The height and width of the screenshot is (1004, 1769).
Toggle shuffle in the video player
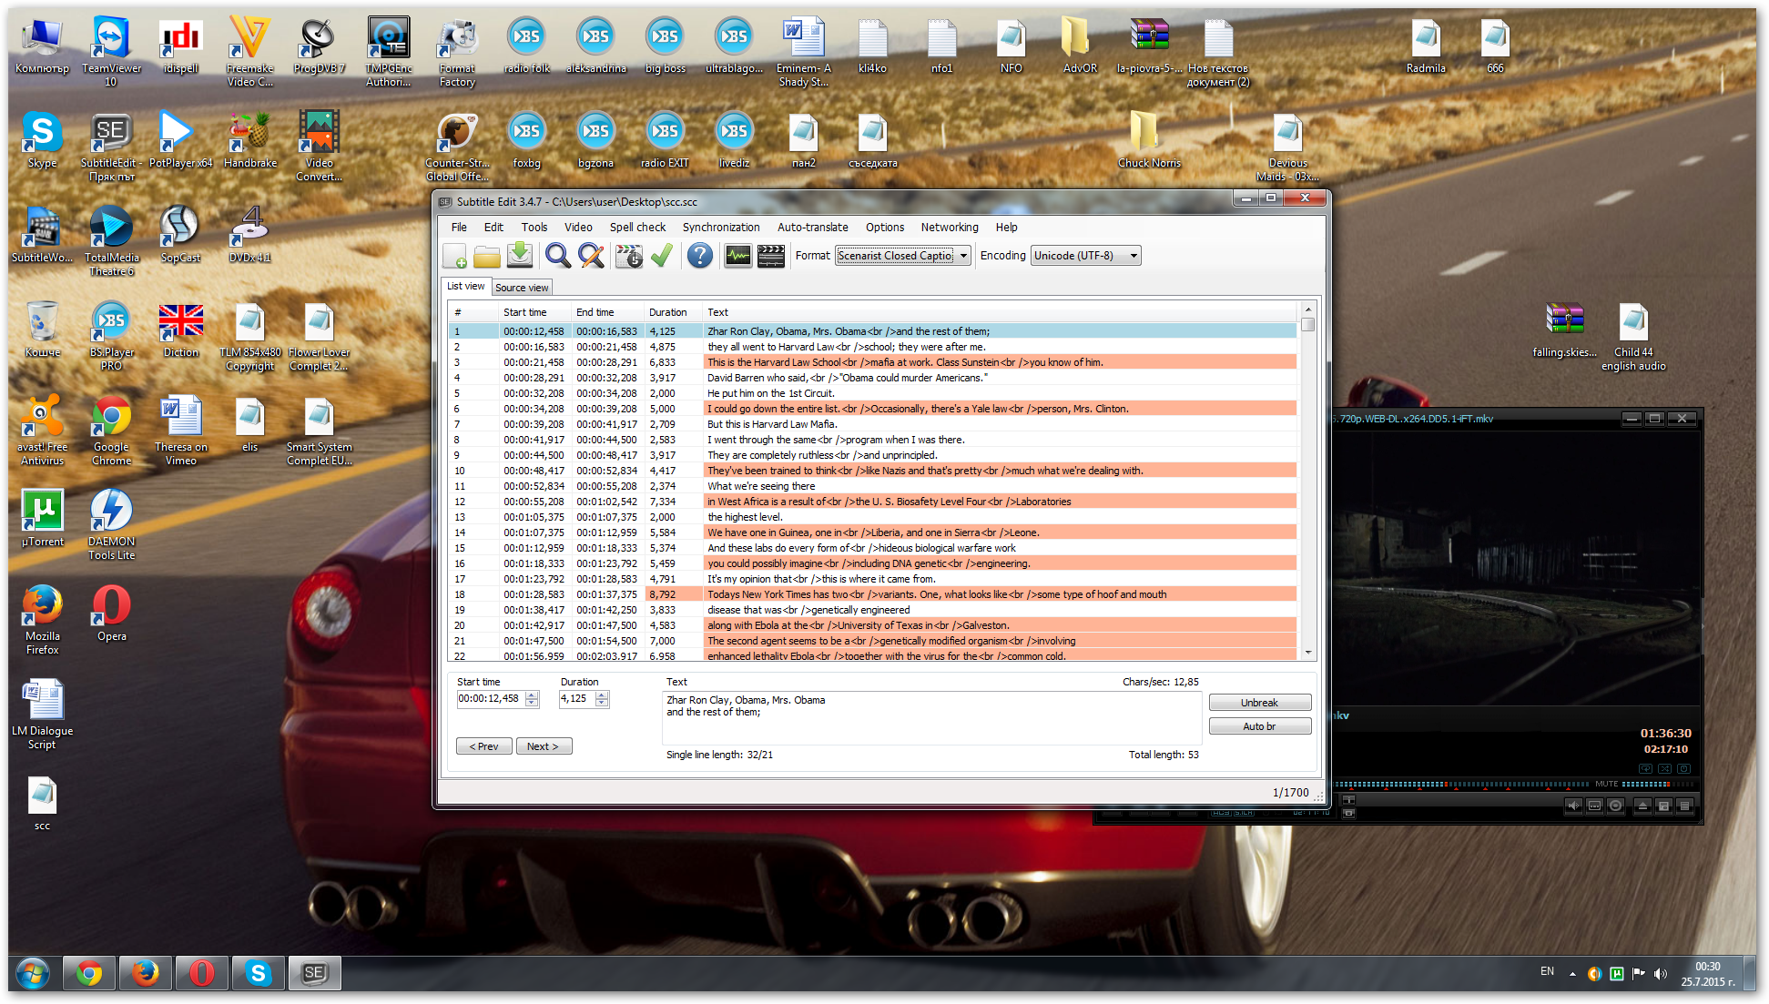(x=1664, y=768)
